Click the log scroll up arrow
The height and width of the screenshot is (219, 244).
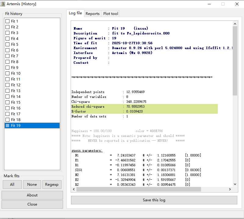point(235,24)
